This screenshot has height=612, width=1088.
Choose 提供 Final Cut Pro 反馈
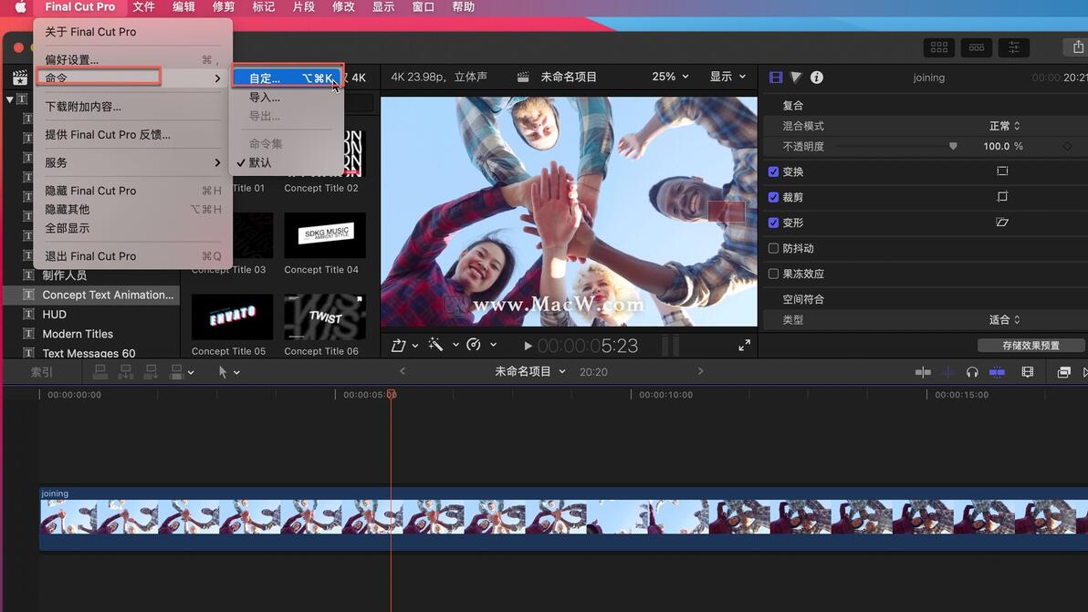click(132, 134)
